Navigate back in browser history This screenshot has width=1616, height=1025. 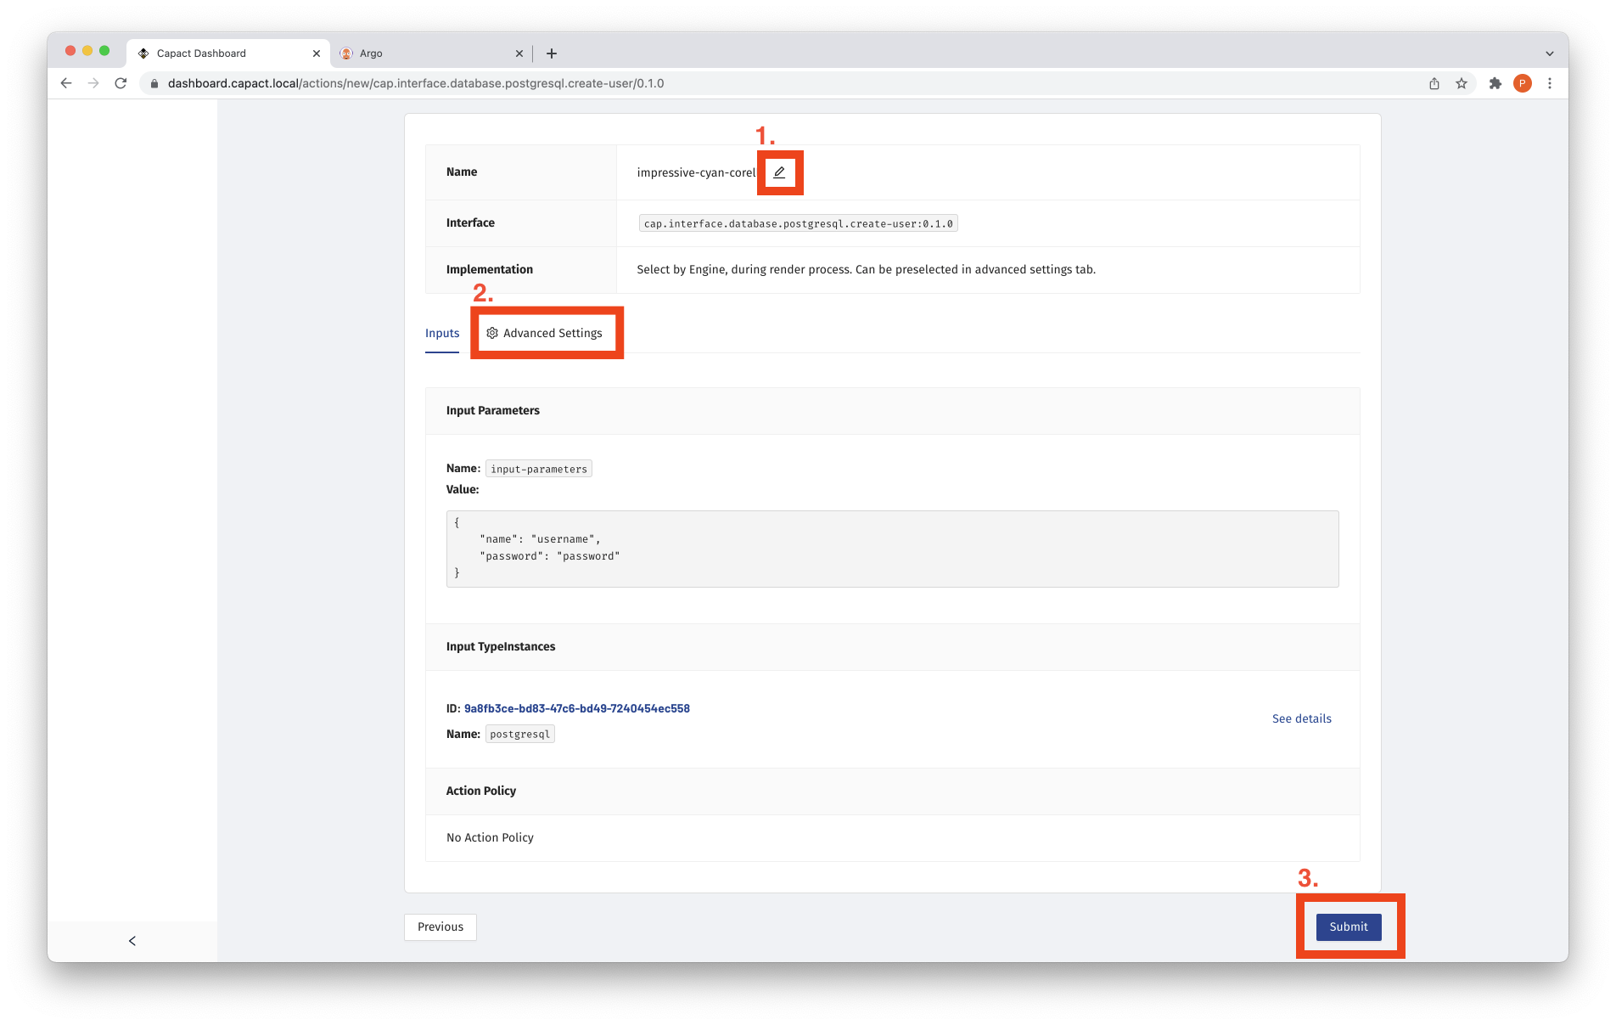66,83
